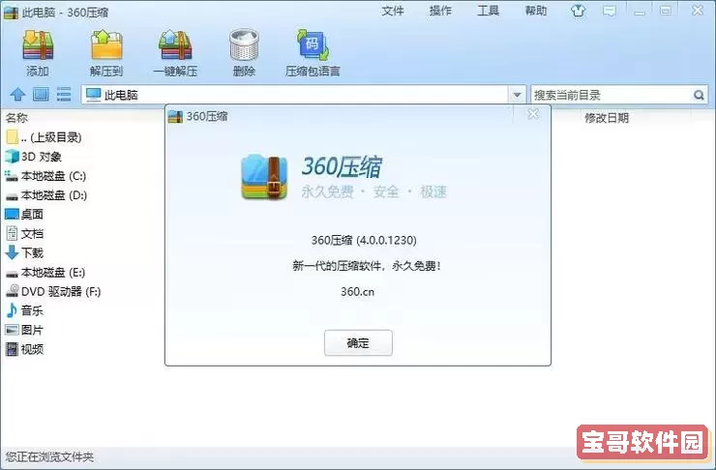The height and width of the screenshot is (470, 716).
Task: Click the 音乐 music note icon
Action: [12, 310]
